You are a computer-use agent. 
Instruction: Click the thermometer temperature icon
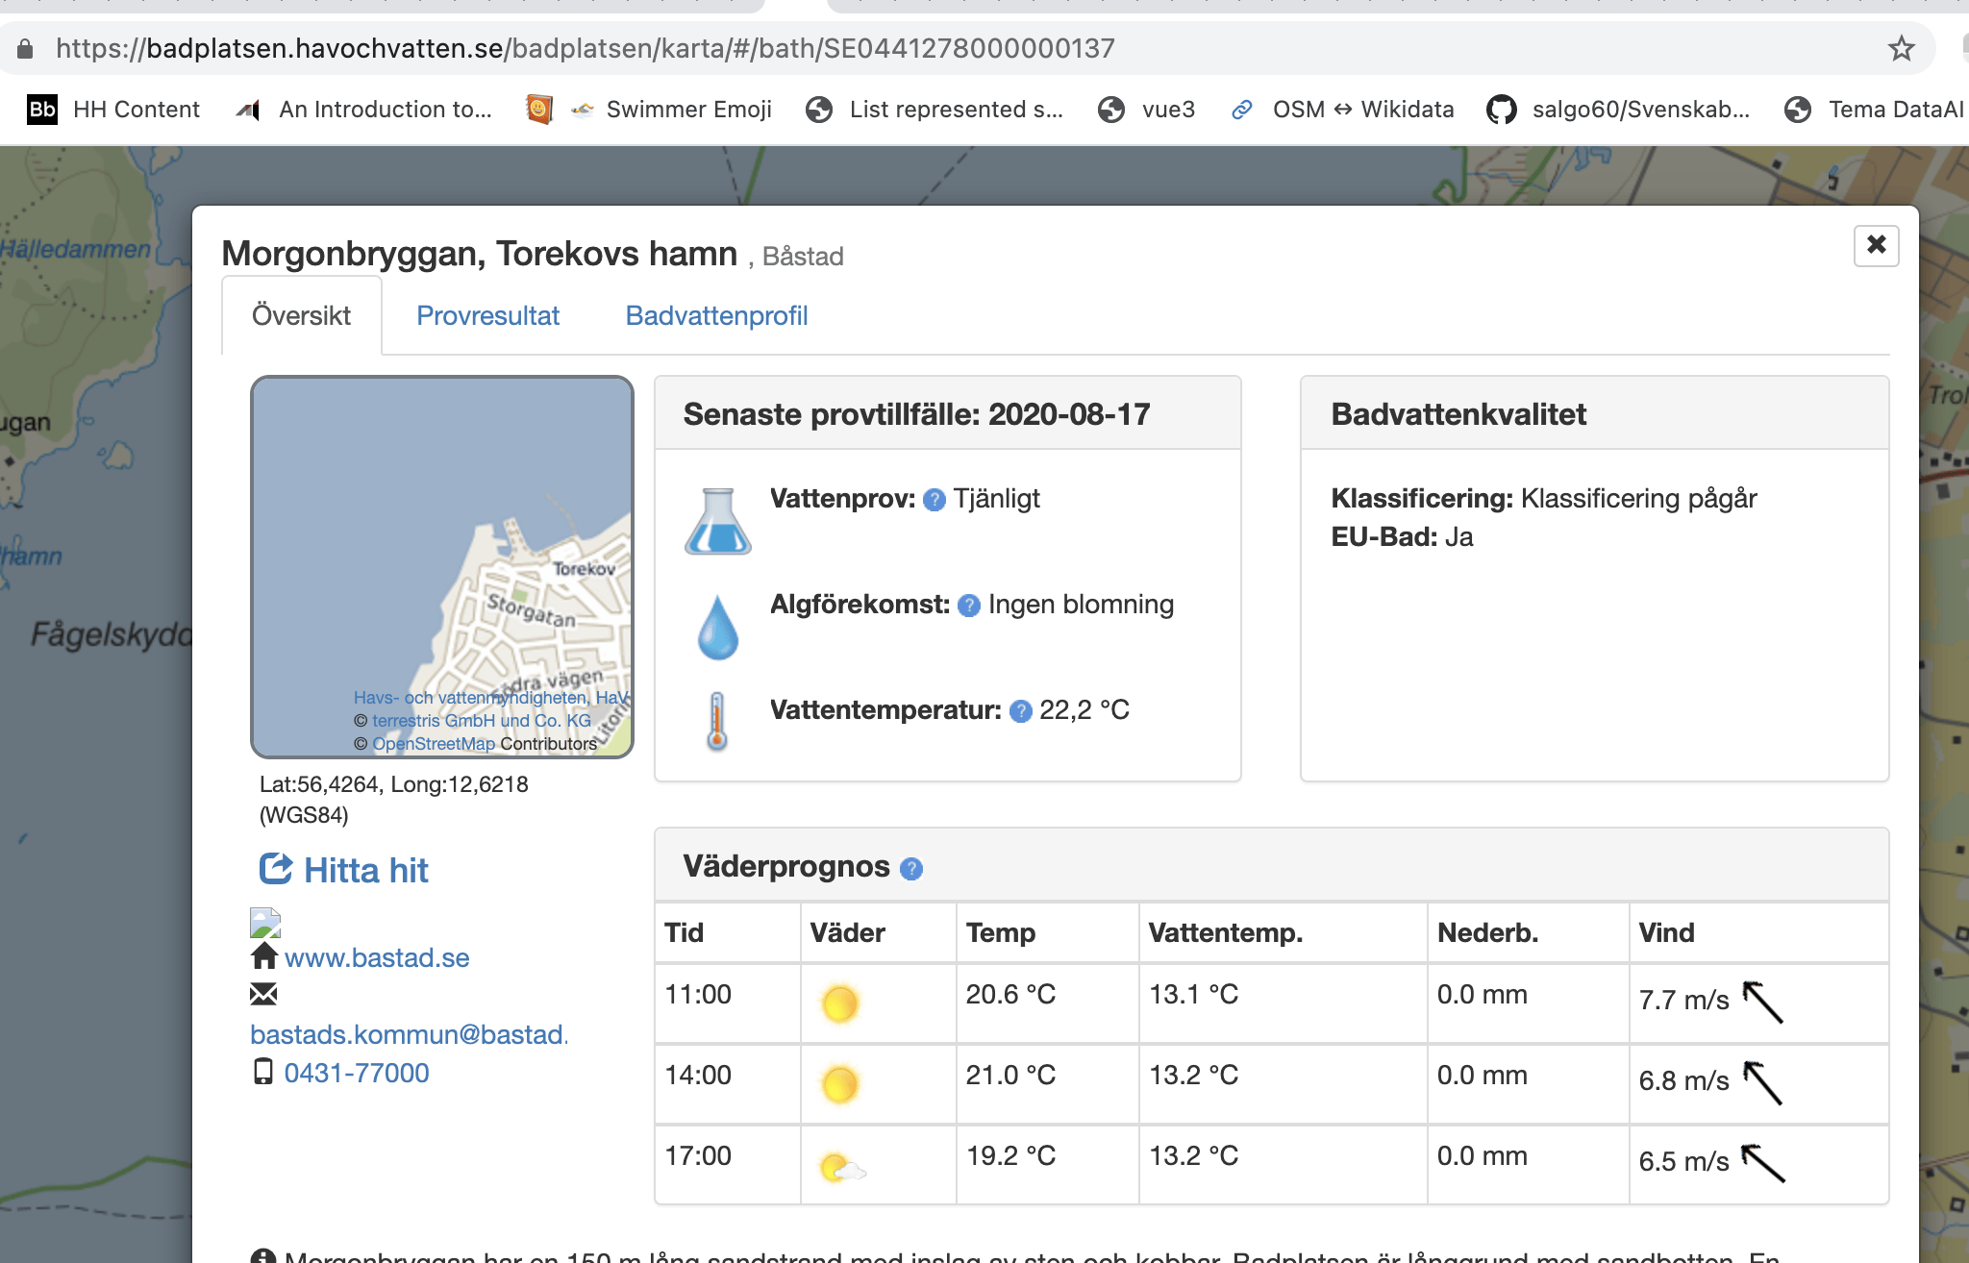click(717, 721)
